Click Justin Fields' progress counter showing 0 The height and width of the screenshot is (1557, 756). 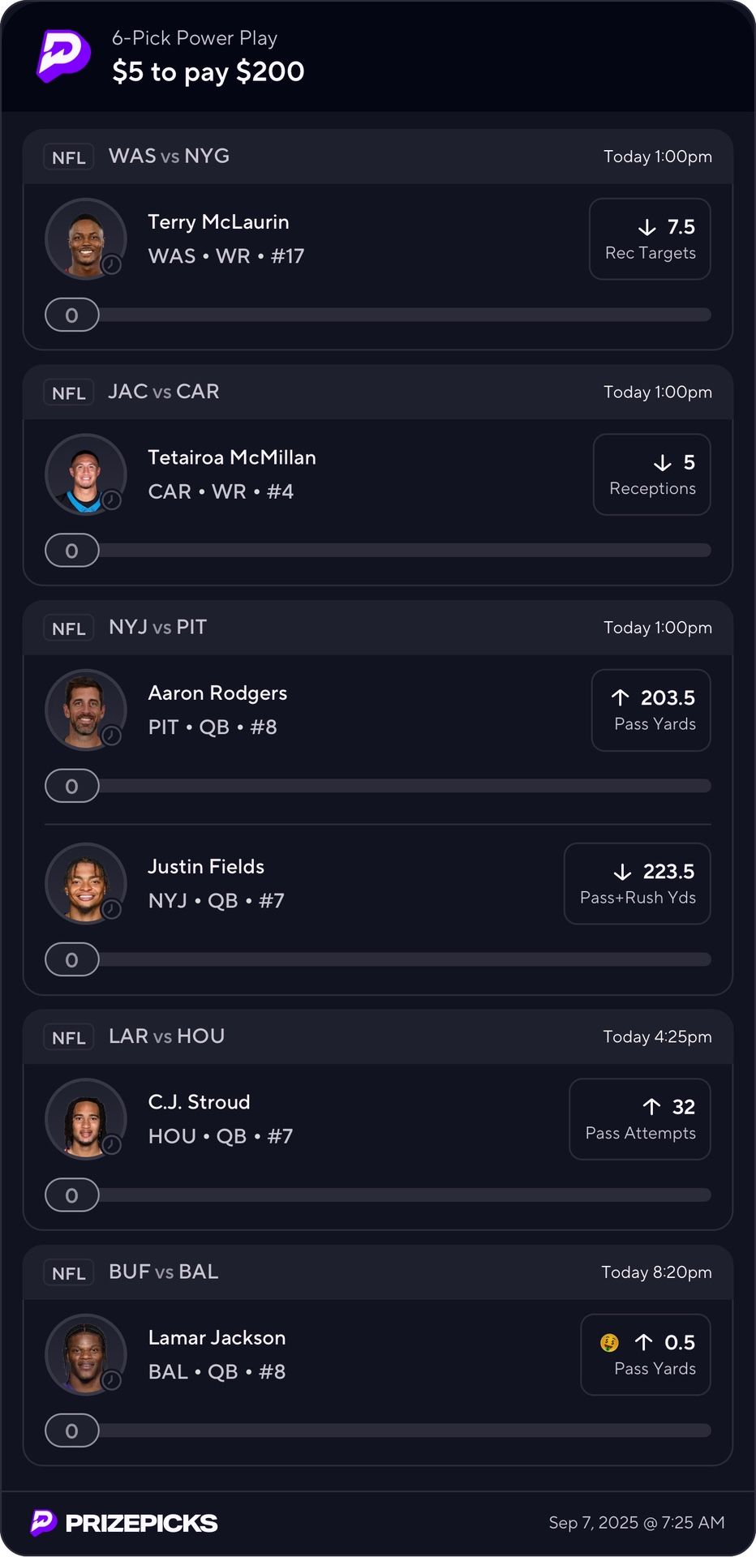click(72, 959)
